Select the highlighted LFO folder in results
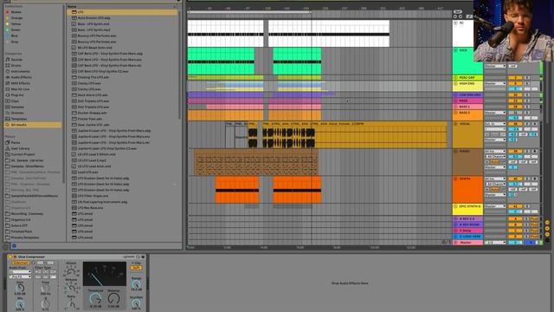 click(x=122, y=12)
